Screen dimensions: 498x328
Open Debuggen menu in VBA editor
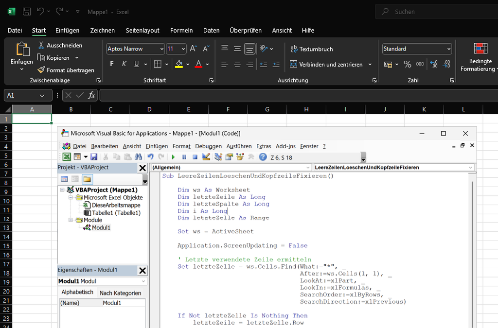tap(208, 146)
